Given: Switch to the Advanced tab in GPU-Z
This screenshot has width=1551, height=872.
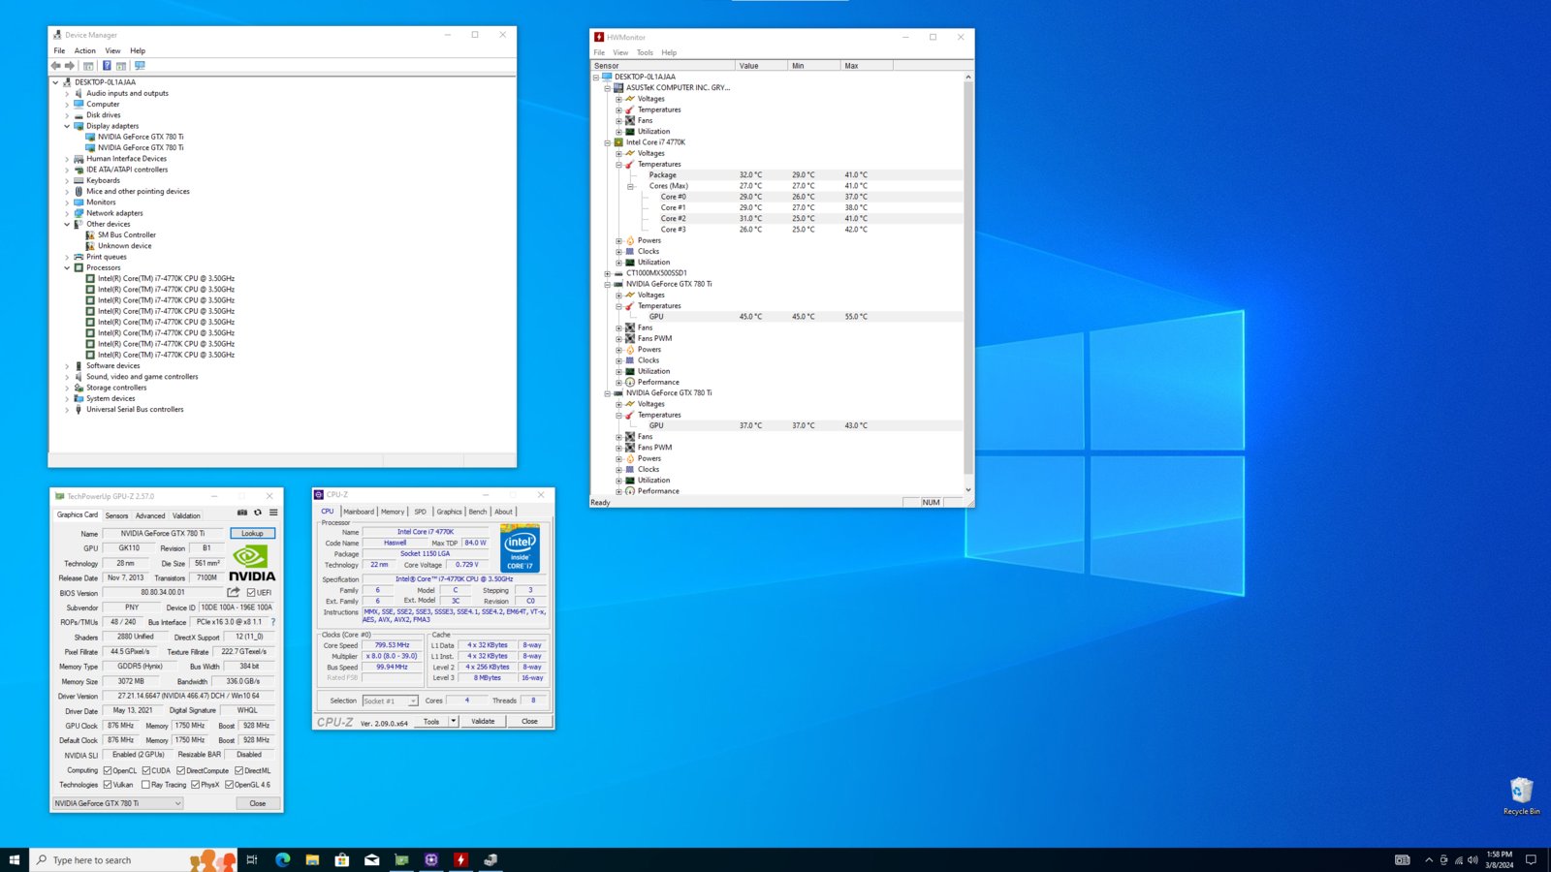Looking at the screenshot, I should tap(150, 515).
